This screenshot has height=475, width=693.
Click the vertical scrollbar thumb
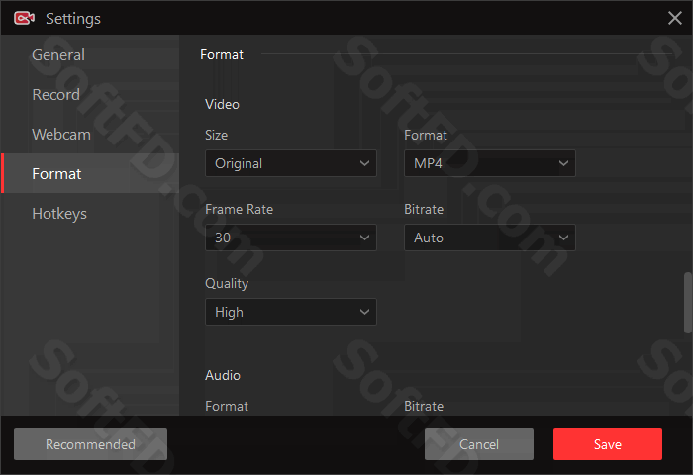(x=688, y=303)
